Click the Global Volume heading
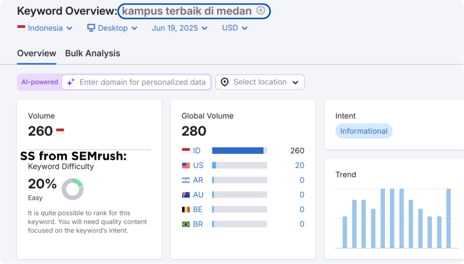 (208, 116)
